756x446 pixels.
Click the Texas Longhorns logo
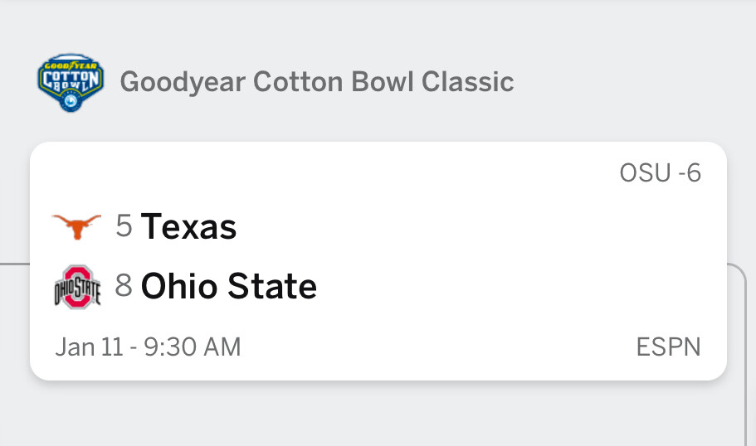[76, 225]
